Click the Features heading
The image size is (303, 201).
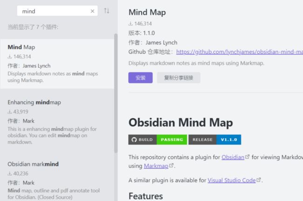146,196
